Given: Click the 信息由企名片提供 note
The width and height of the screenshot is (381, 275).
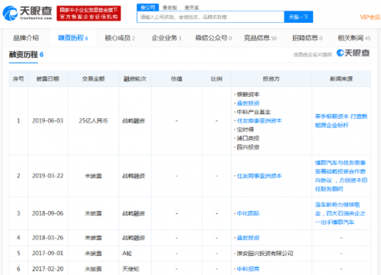Looking at the screenshot, I should point(312,55).
